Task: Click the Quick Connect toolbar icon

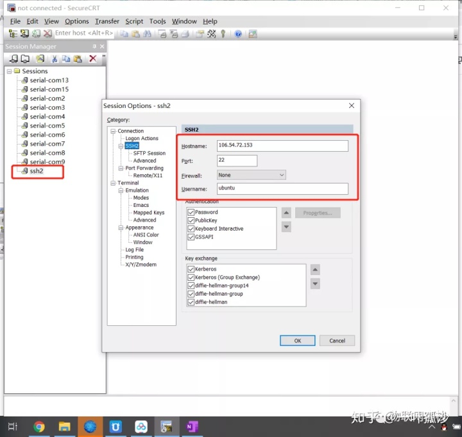Action: [24, 33]
